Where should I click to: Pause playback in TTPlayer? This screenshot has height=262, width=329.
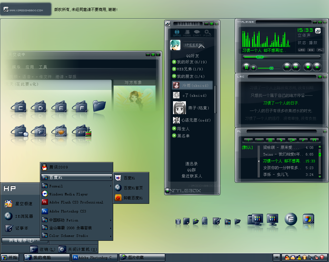click(246, 67)
